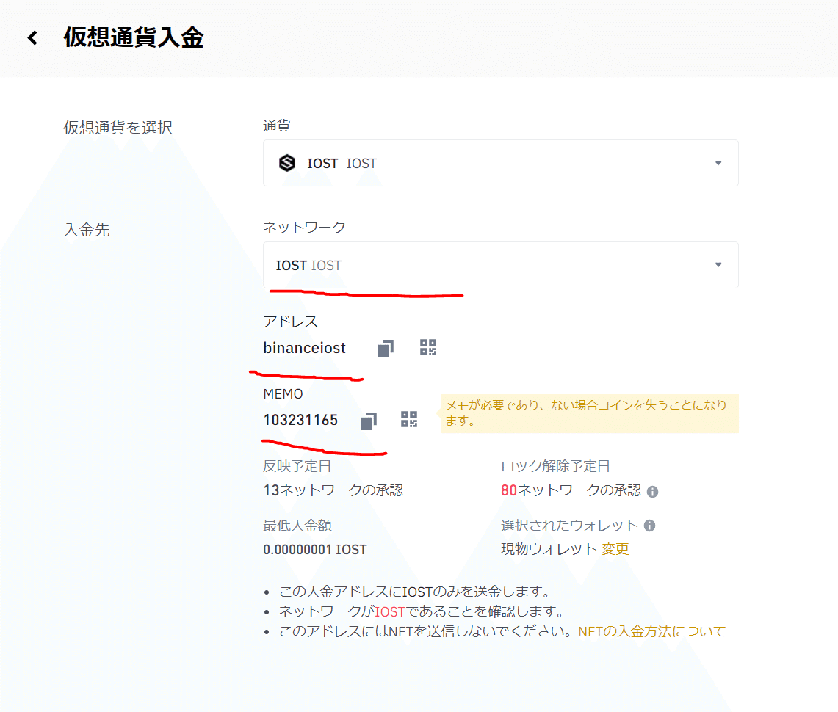
Task: Click the 反映予定日 label
Action: [x=297, y=466]
